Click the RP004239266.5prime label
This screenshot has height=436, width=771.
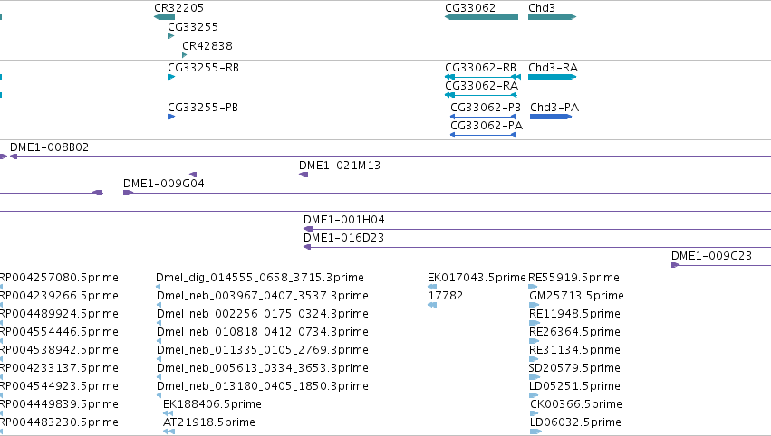point(59,296)
